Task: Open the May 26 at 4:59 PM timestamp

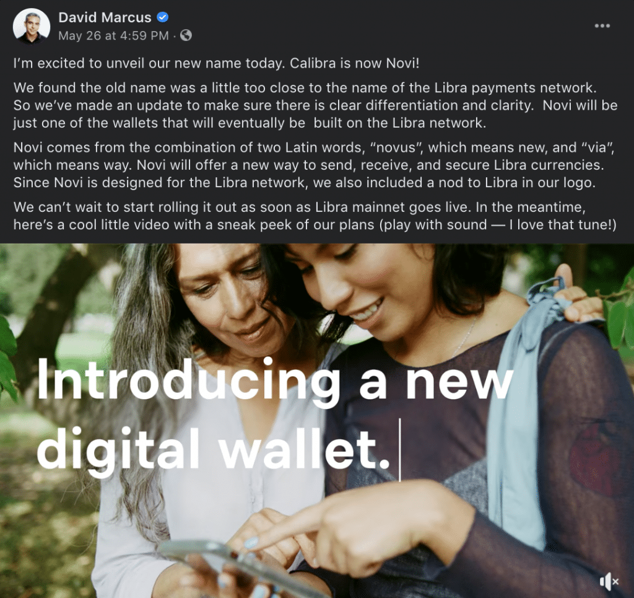Action: pyautogui.click(x=114, y=35)
